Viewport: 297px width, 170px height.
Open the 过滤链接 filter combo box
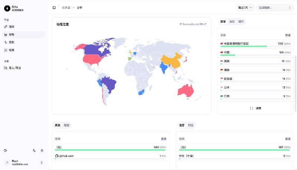click(x=275, y=7)
